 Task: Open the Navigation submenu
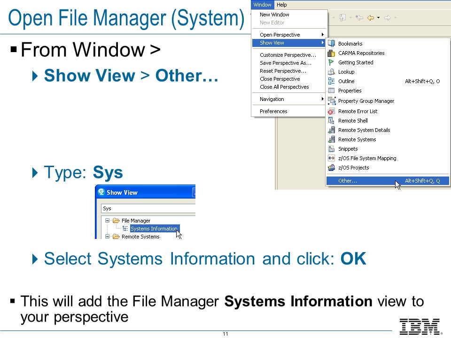[x=289, y=99]
